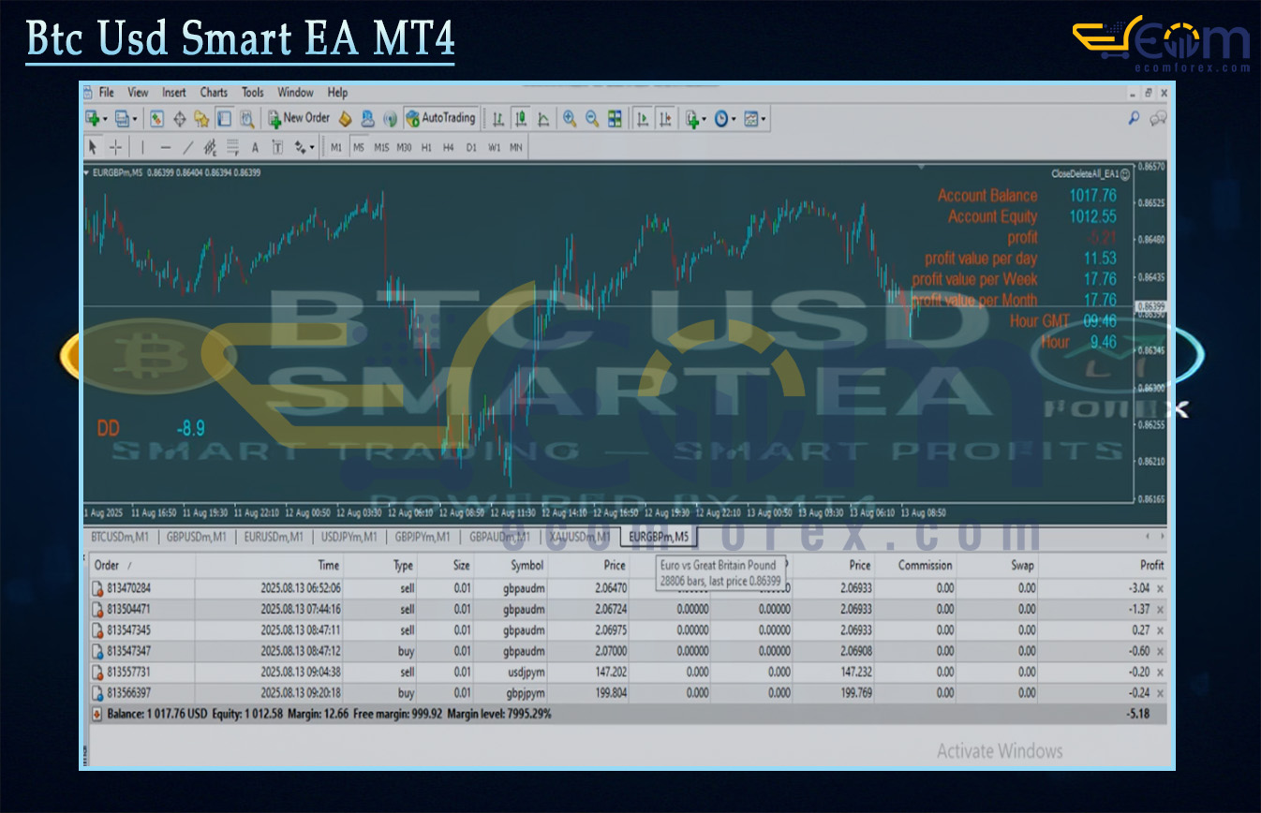Close order 813470284 with the X
Image resolution: width=1261 pixels, height=813 pixels.
[x=1160, y=588]
